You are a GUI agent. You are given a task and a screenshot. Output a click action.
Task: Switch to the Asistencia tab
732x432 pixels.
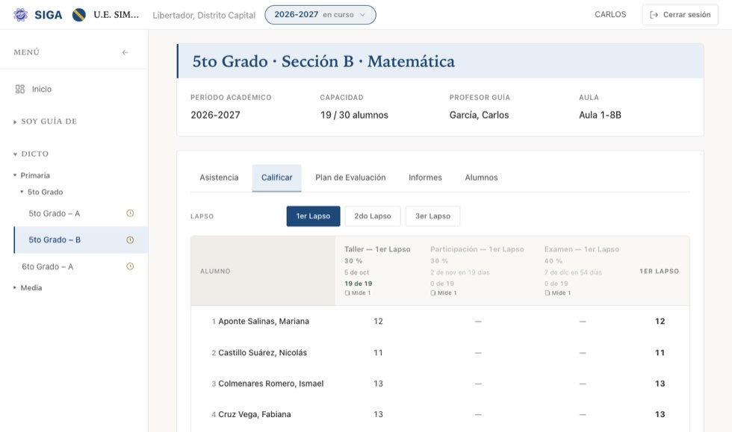(x=219, y=178)
